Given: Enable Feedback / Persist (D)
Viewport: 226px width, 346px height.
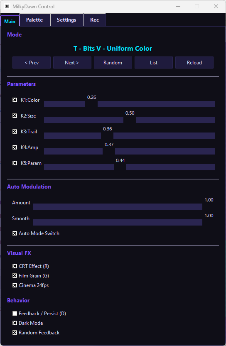Looking at the screenshot, I should (15, 314).
